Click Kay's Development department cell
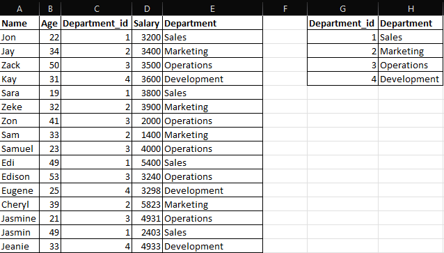444x253 pixels. 213,79
